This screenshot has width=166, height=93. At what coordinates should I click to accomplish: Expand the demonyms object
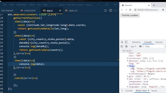pos(127,61)
